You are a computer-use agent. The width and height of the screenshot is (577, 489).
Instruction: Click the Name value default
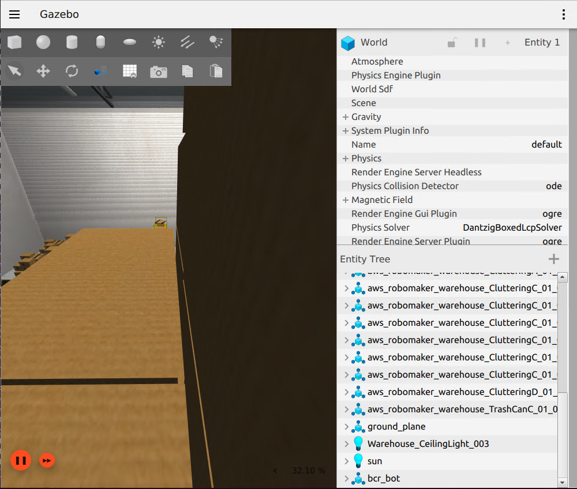pos(546,145)
